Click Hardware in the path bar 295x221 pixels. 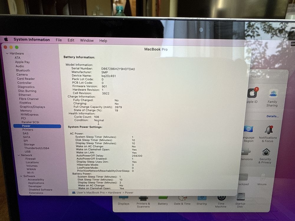click(114, 193)
